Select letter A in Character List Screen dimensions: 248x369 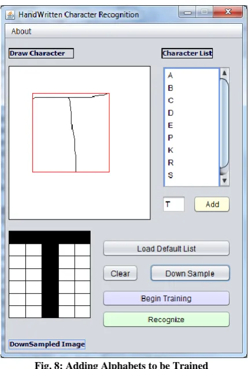171,75
